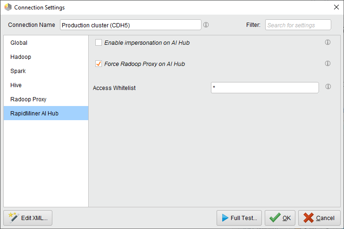
Task: Click the Access Whitelist input field
Action: click(x=265, y=88)
